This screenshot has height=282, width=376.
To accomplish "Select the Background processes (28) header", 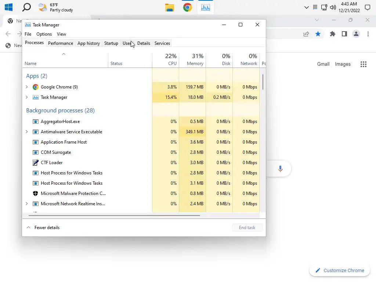I will click(60, 111).
